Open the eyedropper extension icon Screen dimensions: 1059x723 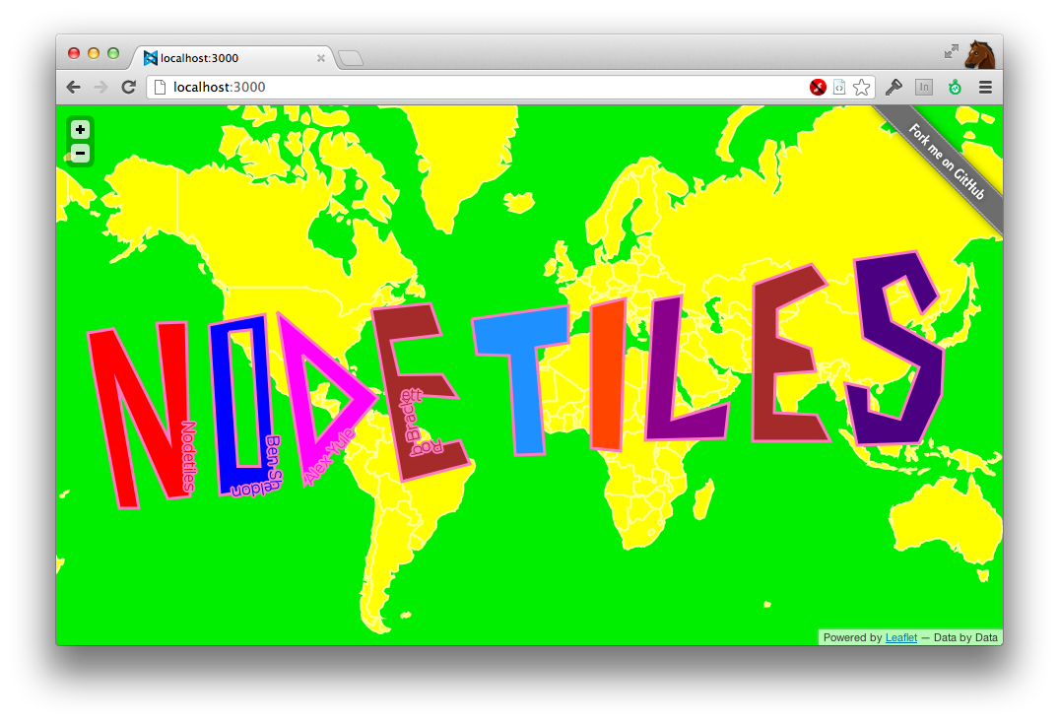coord(894,87)
